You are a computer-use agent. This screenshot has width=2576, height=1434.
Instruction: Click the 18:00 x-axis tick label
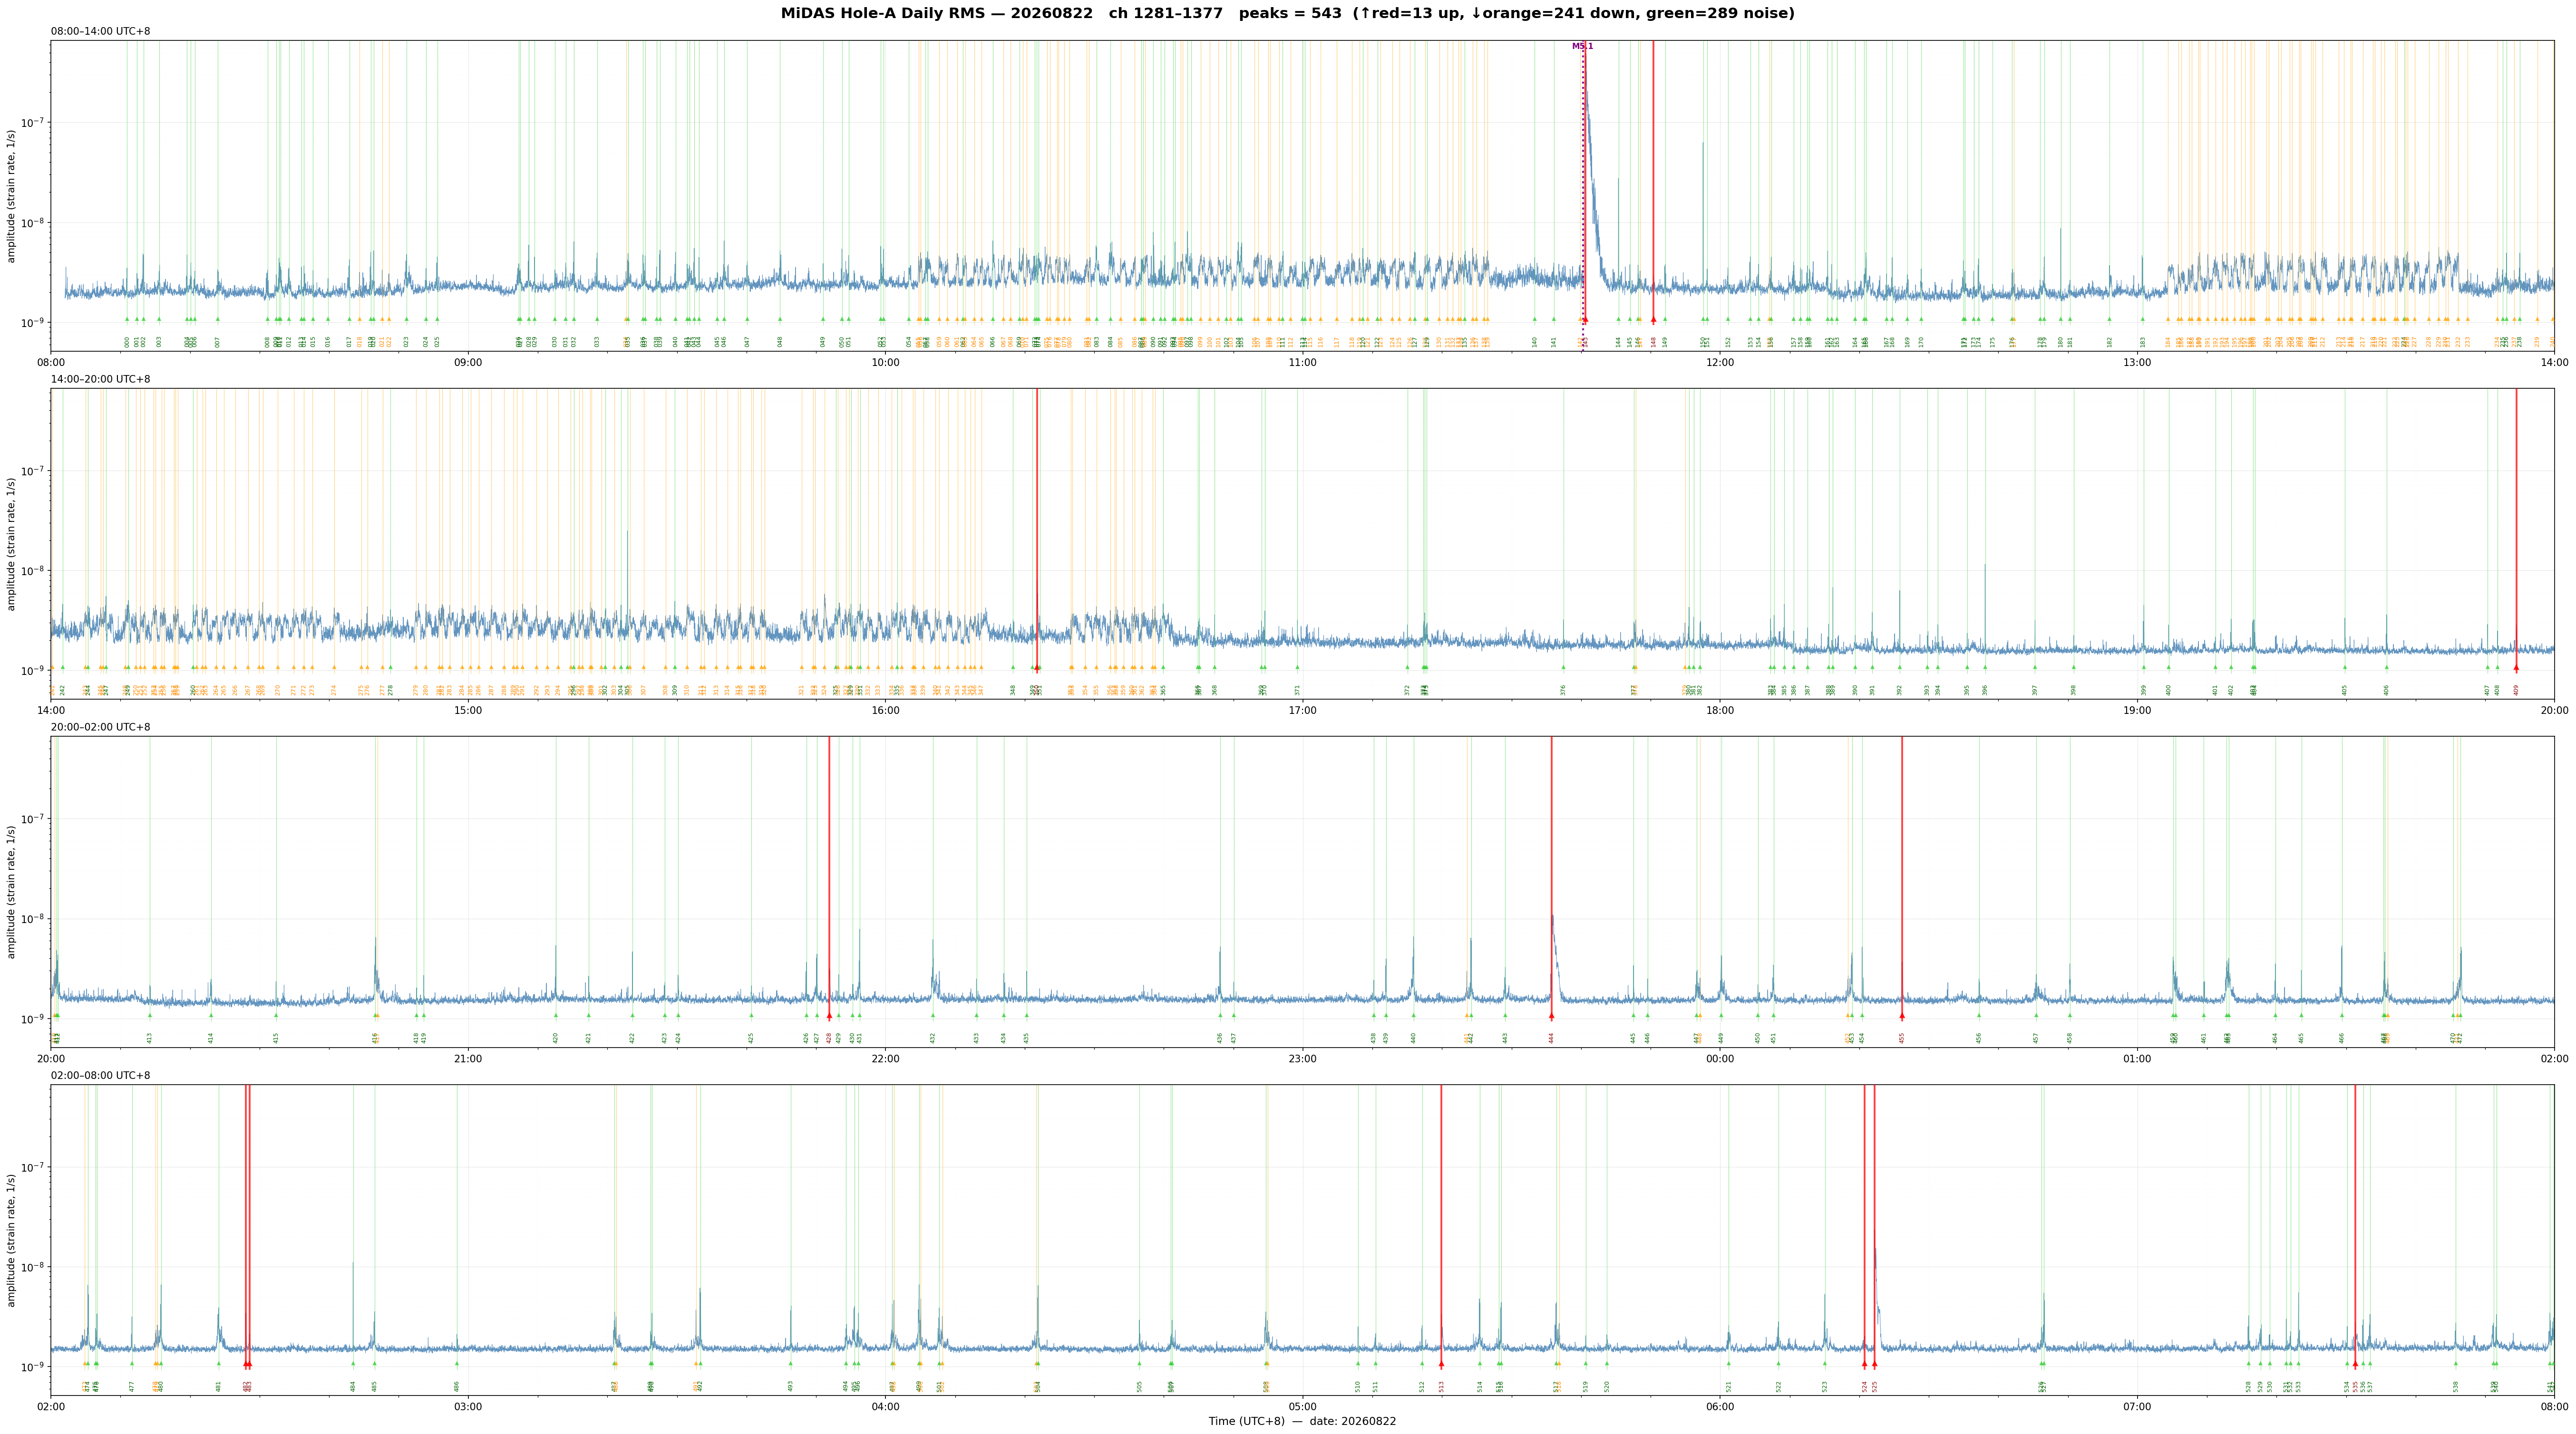(1720, 711)
